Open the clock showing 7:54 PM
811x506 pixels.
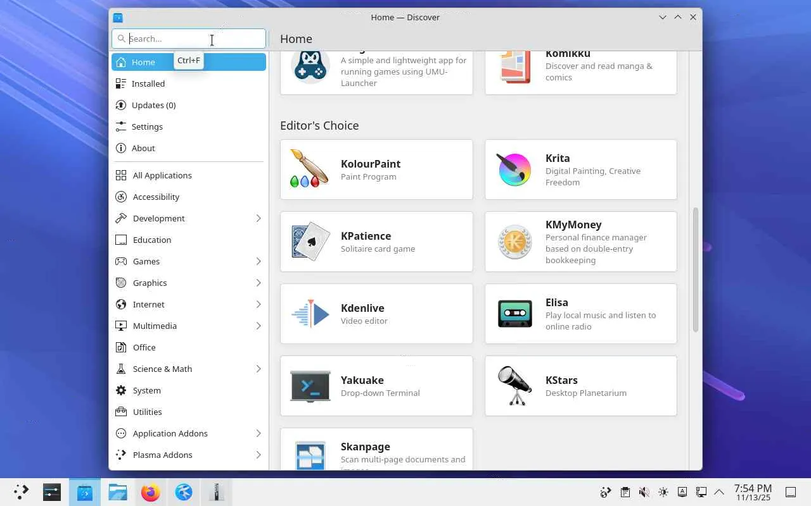click(x=753, y=492)
